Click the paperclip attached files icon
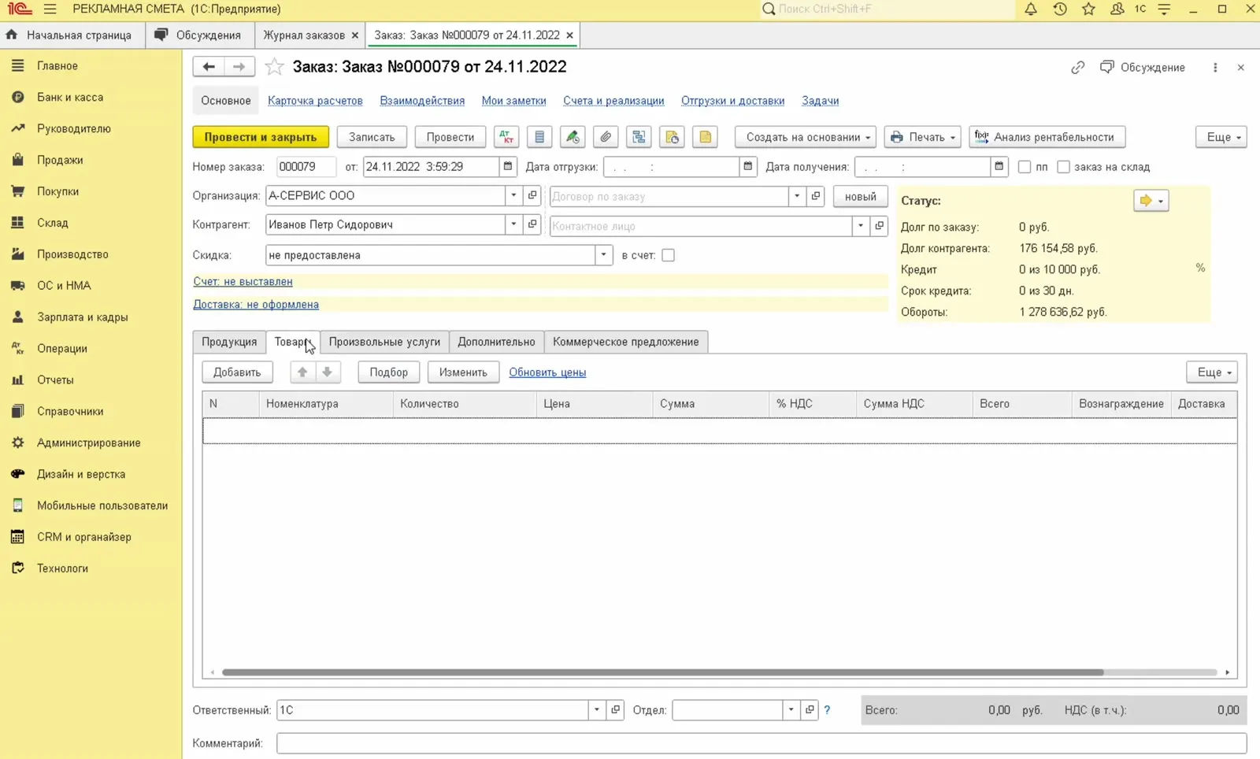The width and height of the screenshot is (1260, 759). tap(606, 137)
